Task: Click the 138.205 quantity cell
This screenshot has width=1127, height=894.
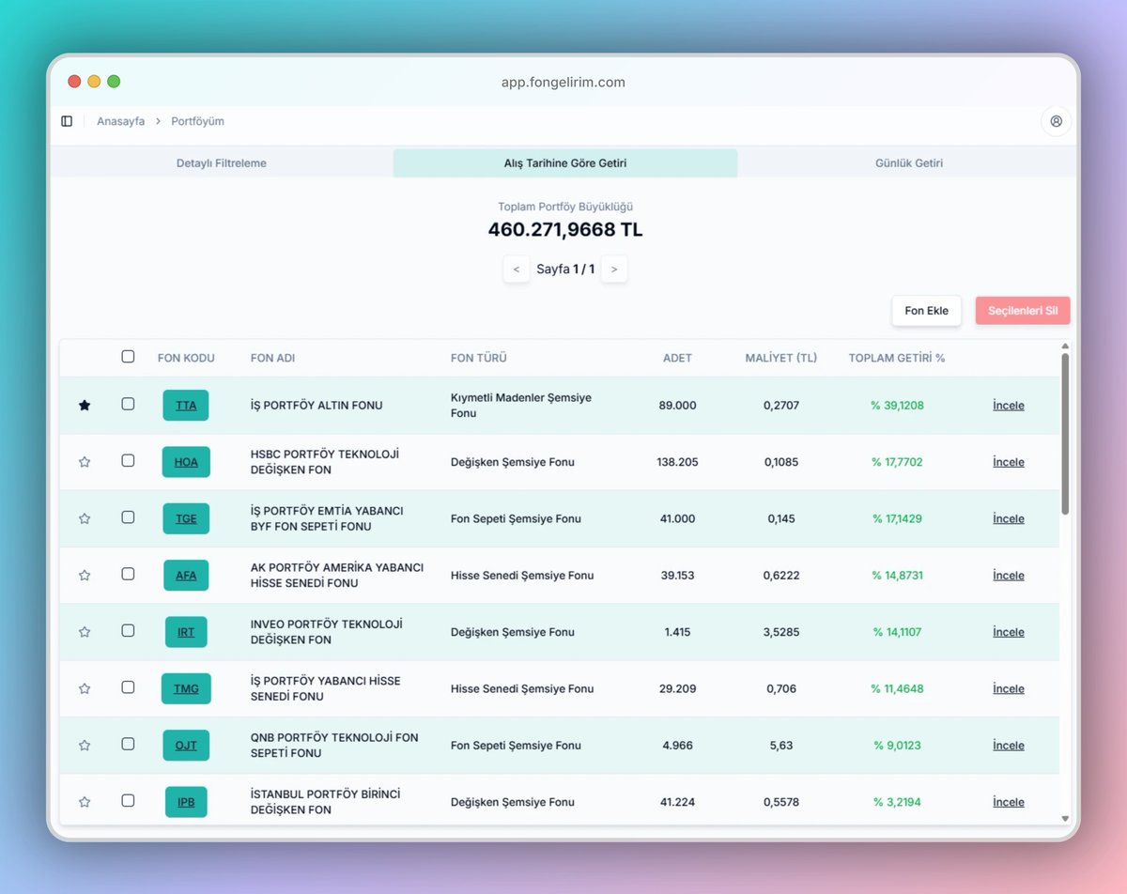Action: (677, 462)
